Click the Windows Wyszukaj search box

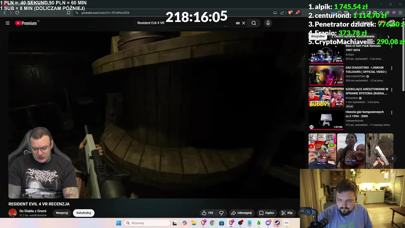click(147, 223)
